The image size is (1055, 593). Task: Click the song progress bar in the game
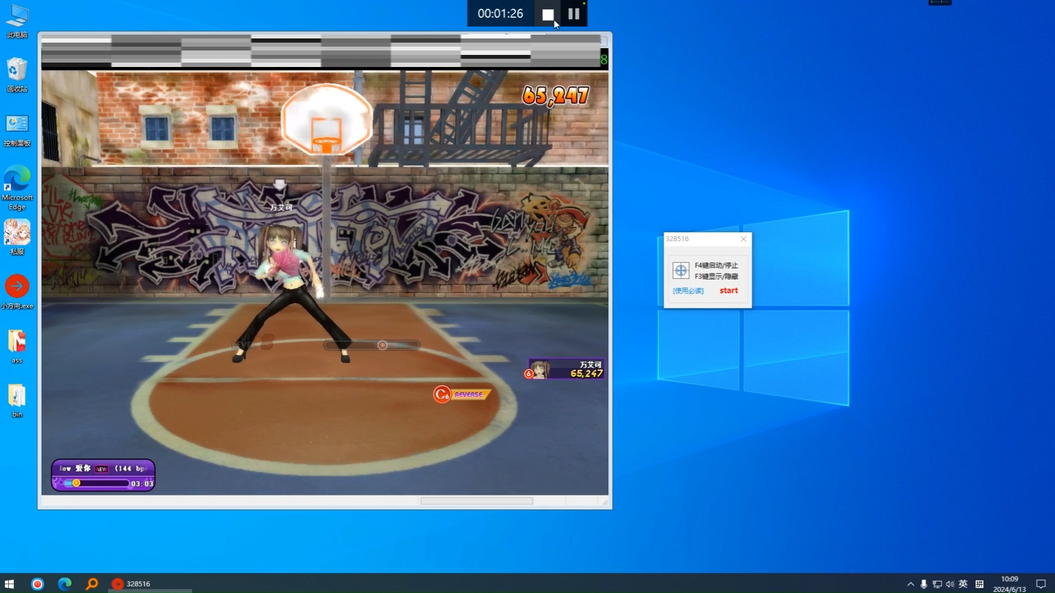(x=97, y=483)
